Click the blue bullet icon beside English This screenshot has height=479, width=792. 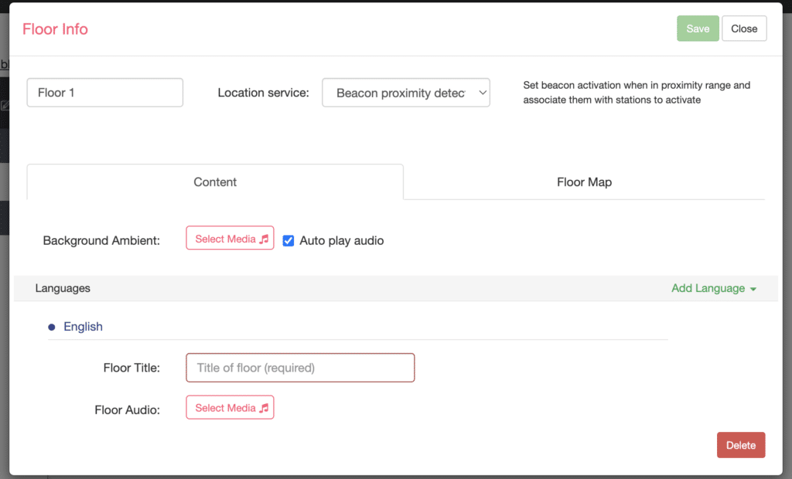tap(50, 326)
